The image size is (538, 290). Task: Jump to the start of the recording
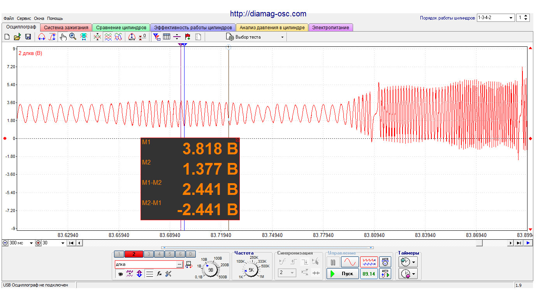(71, 243)
